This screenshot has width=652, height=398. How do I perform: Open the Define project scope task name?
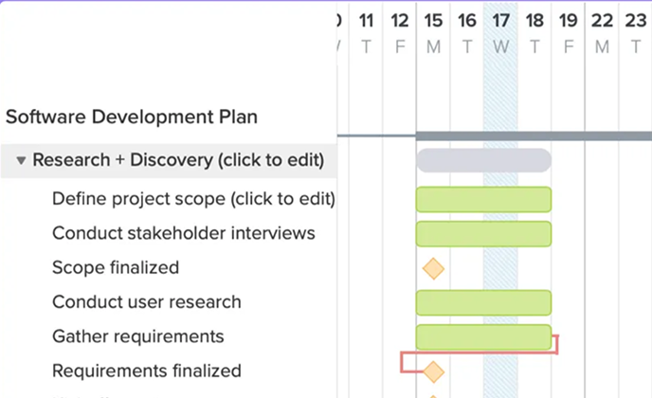[x=193, y=199]
